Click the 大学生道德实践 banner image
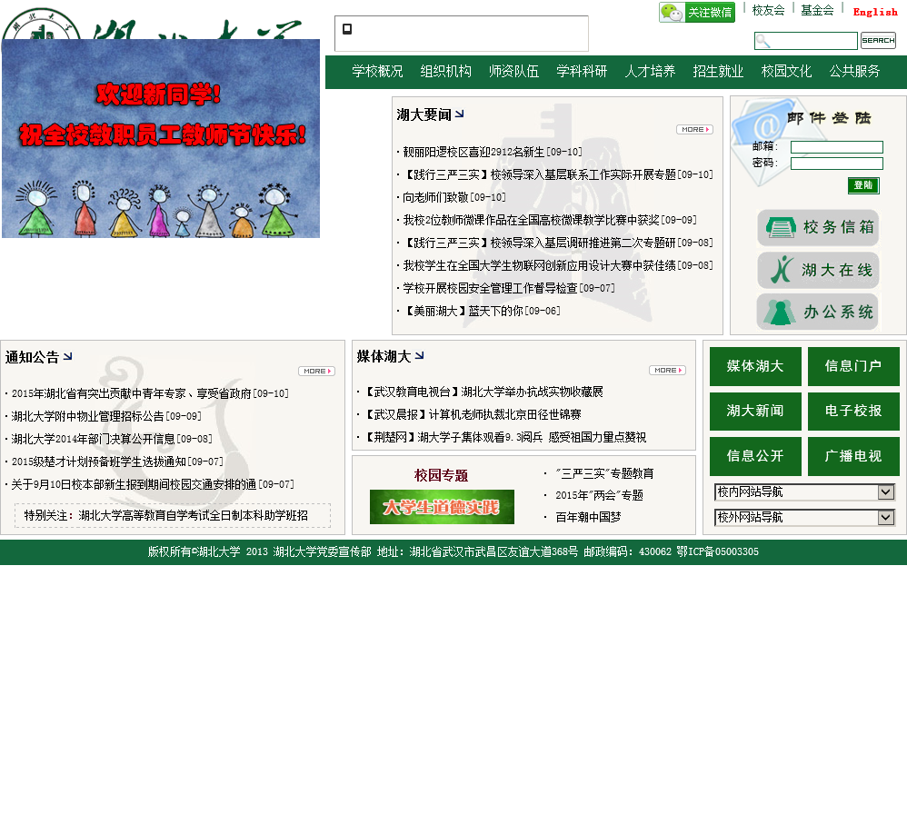This screenshot has width=907, height=824. pyautogui.click(x=442, y=507)
